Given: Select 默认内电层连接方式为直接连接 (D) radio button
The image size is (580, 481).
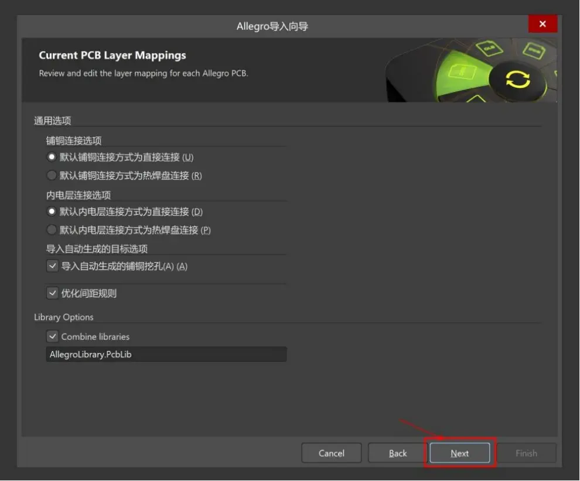Looking at the screenshot, I should pyautogui.click(x=52, y=212).
